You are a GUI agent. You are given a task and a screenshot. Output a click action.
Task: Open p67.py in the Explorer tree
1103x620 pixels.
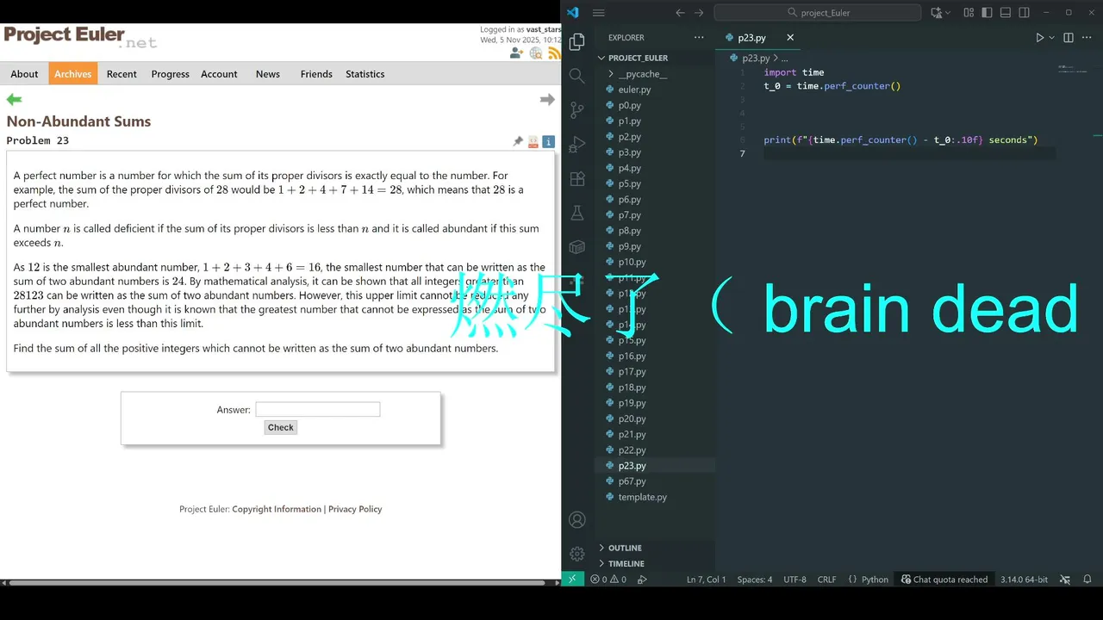tap(632, 481)
